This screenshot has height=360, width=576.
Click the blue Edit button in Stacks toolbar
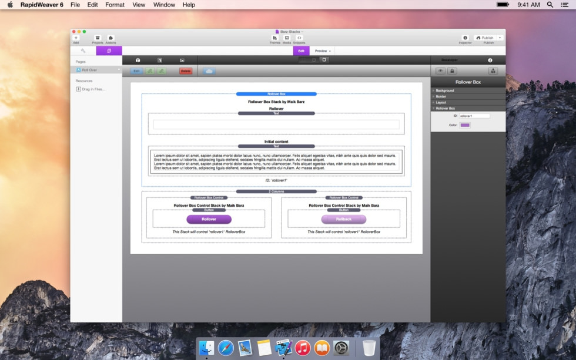coord(136,71)
